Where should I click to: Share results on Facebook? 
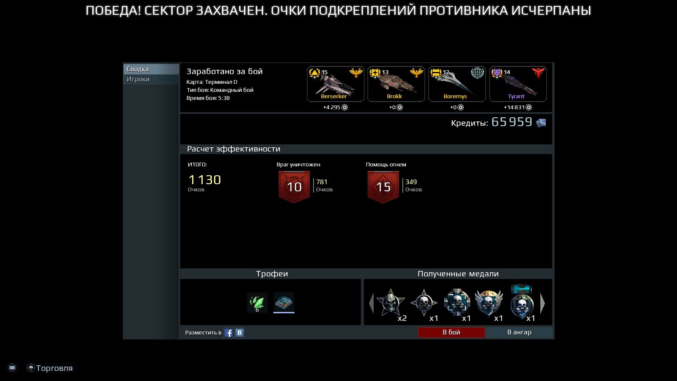tap(228, 333)
